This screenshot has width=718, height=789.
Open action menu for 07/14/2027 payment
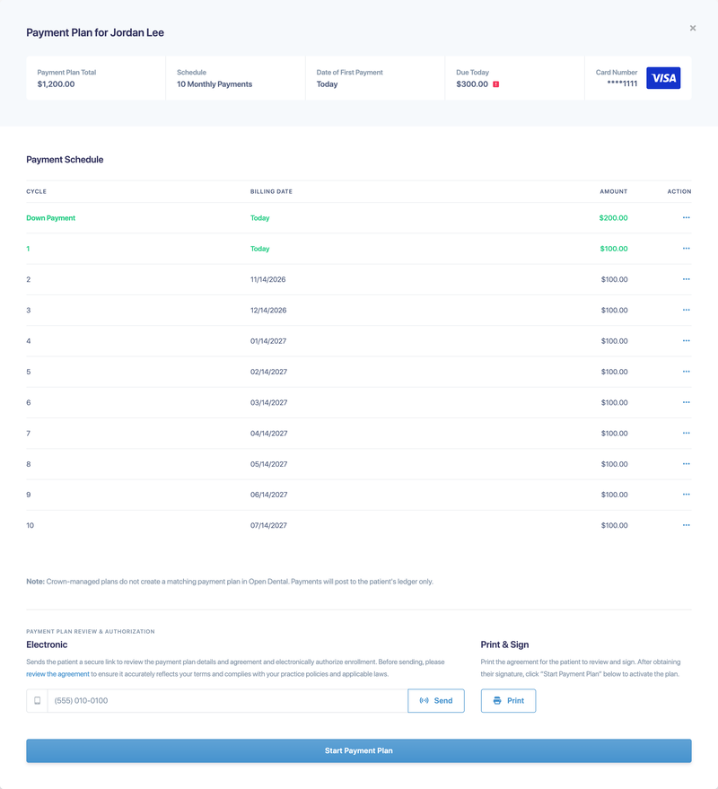pos(686,525)
